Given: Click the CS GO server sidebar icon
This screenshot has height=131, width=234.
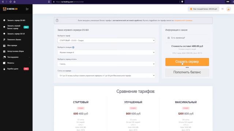Looking at the screenshot, I should (4, 20).
